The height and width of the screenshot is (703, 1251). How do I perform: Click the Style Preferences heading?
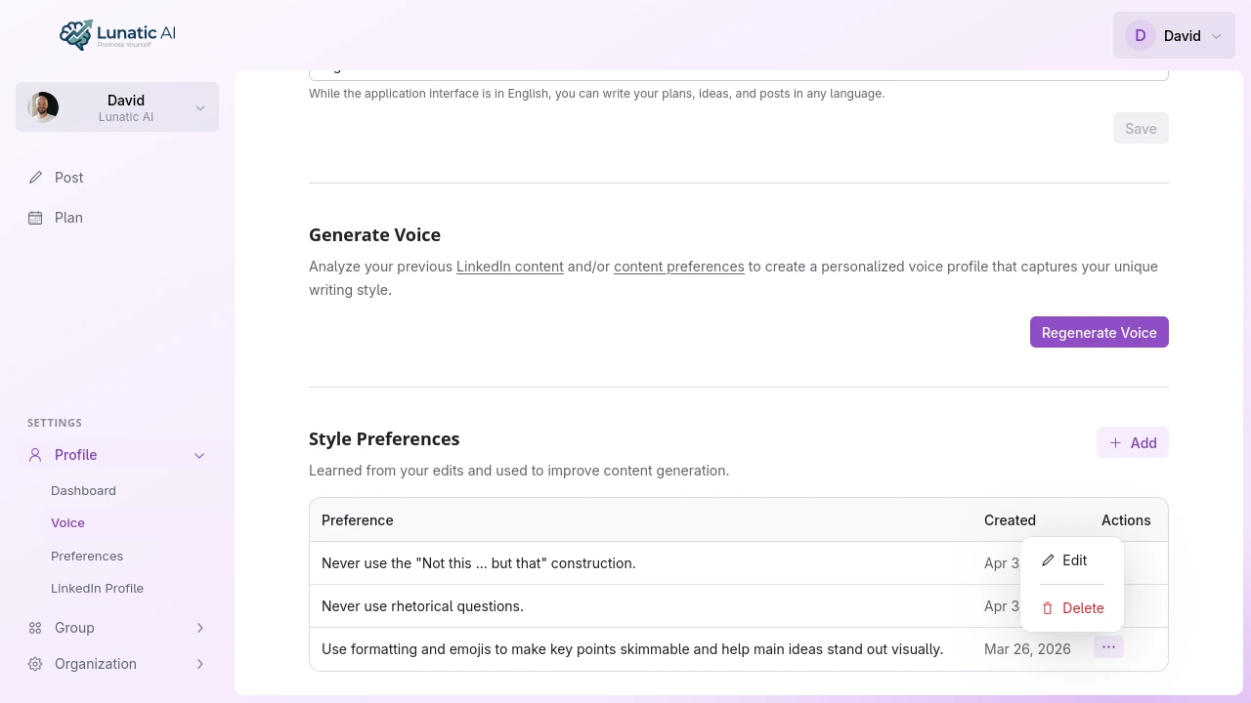point(384,439)
